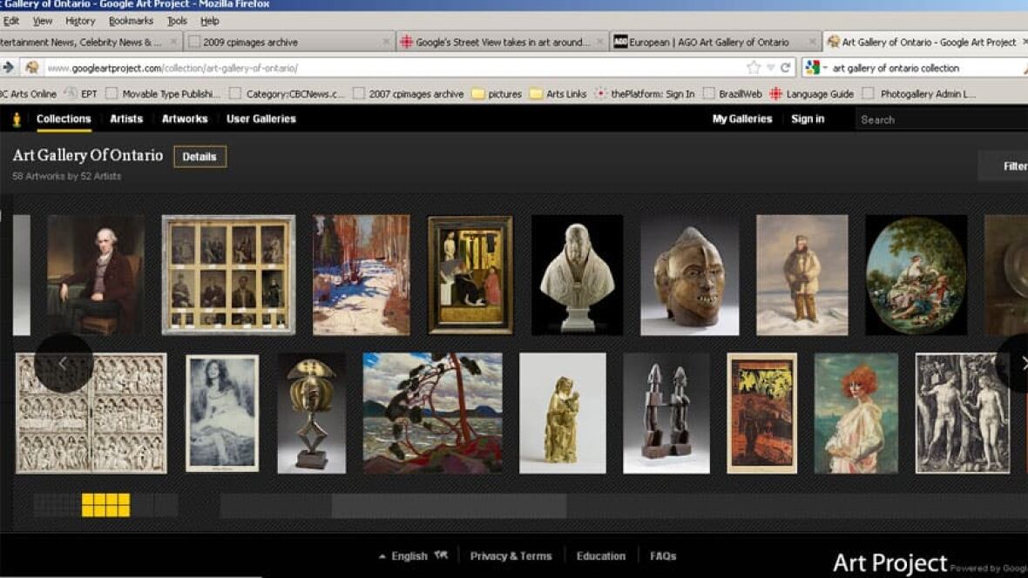Open the seated gentleman portrait thumbnail

click(96, 274)
